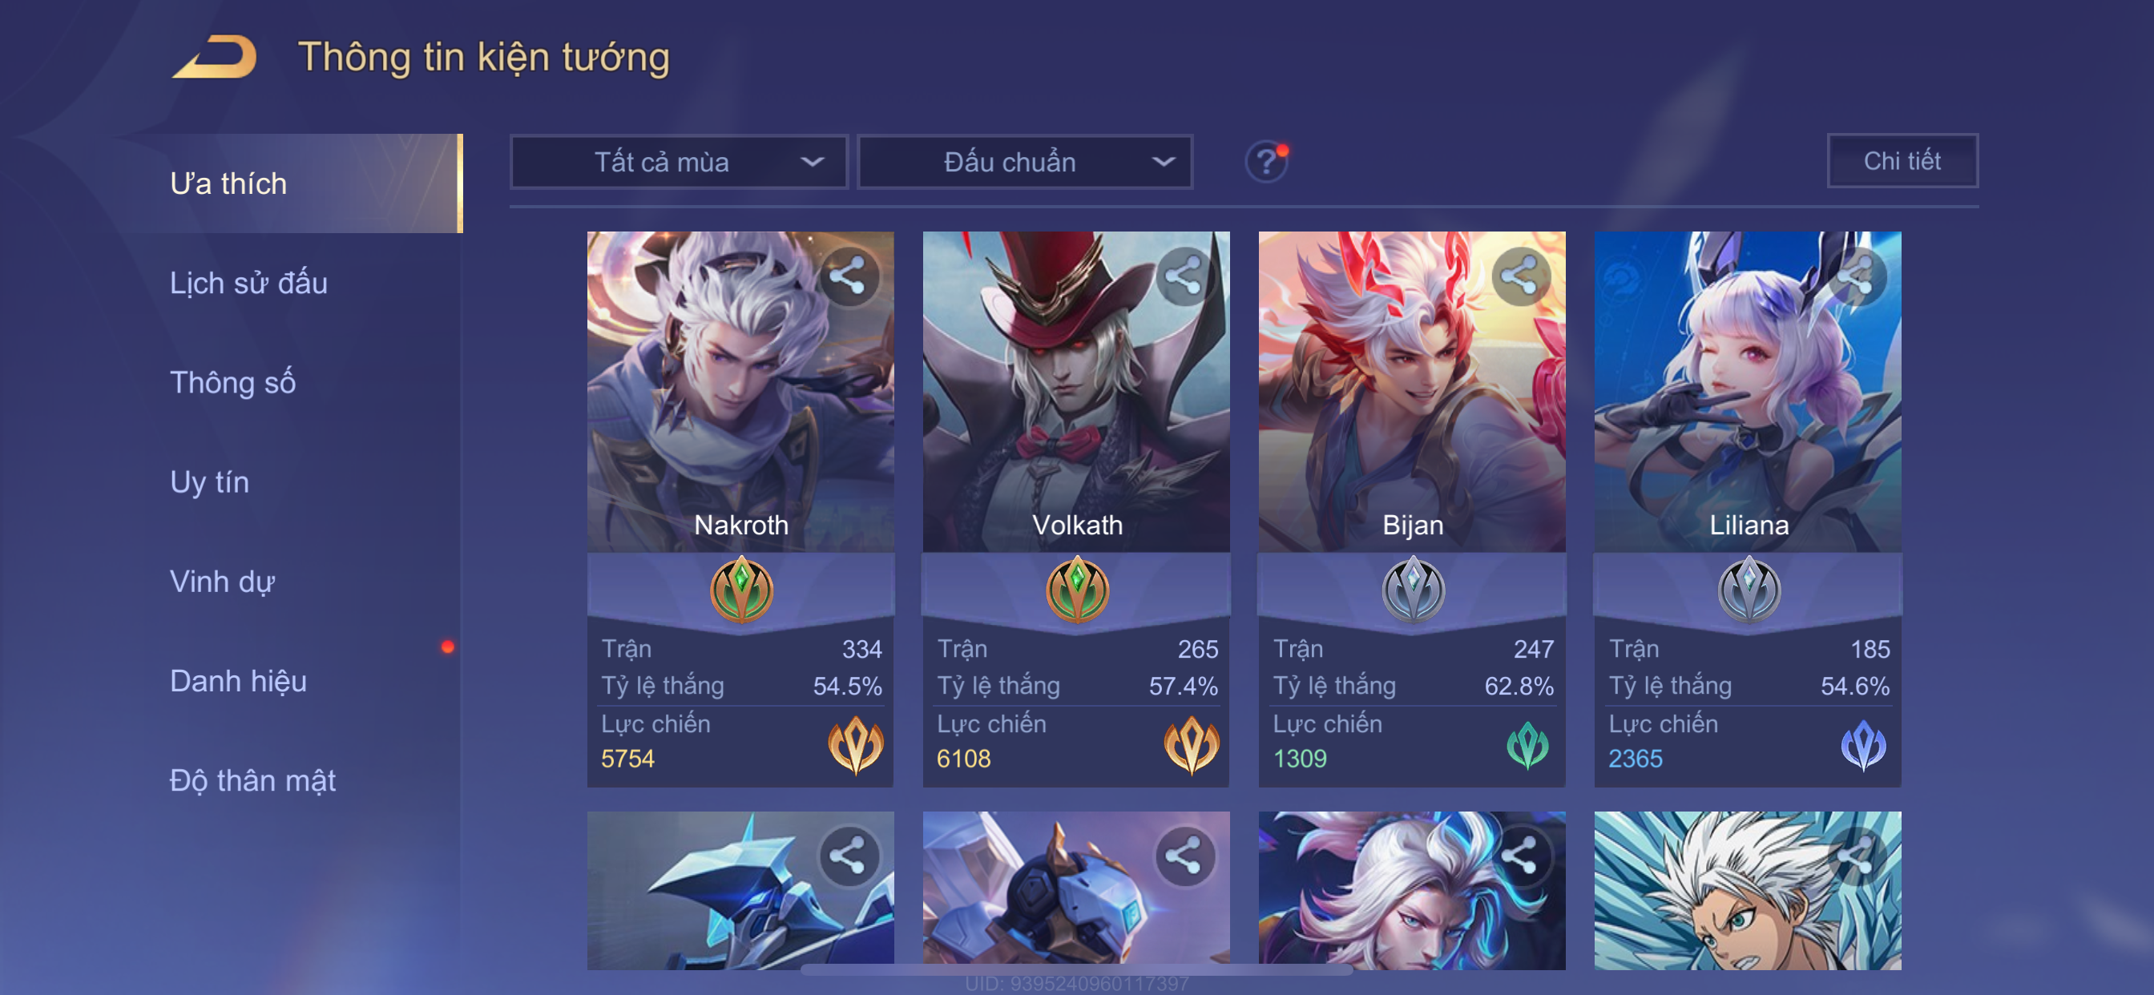Screen dimensions: 2154x995
Task: Switch to Lịch sử đấu tab
Action: pos(248,283)
